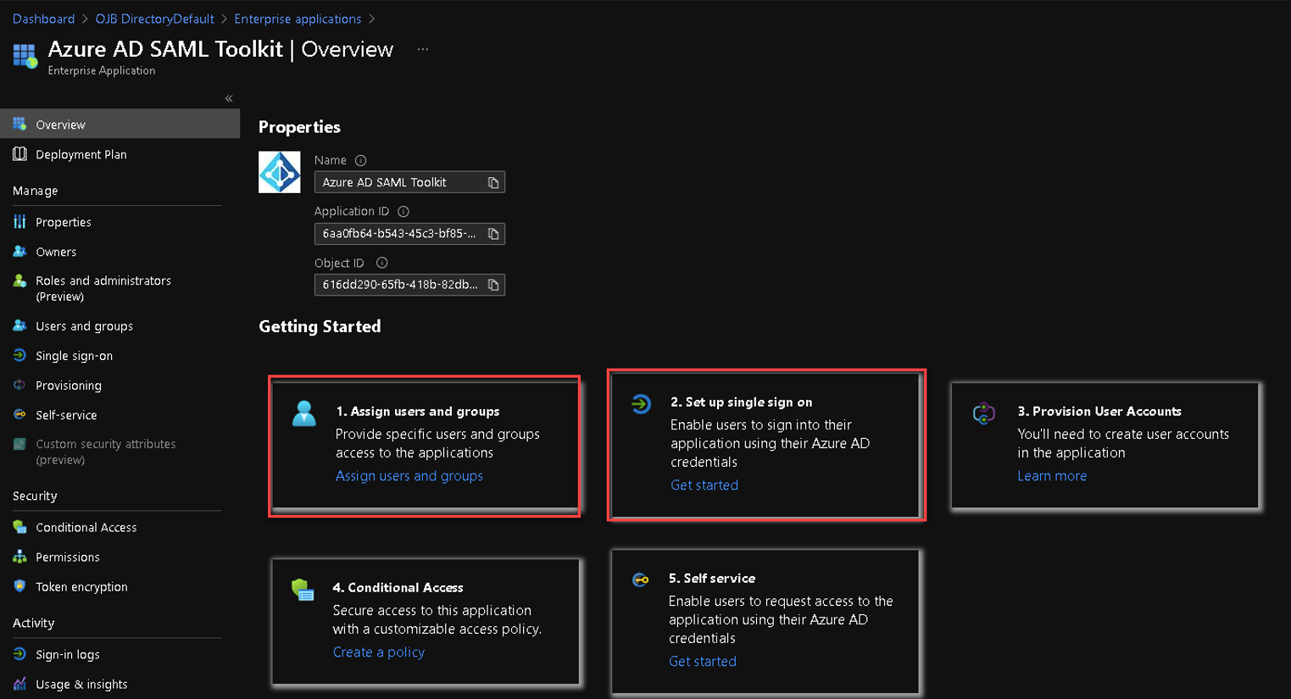Click the Owners people icon
The height and width of the screenshot is (699, 1291).
point(19,252)
